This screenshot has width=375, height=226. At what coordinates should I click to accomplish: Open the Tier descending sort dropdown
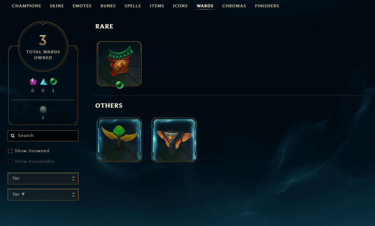(x=43, y=195)
